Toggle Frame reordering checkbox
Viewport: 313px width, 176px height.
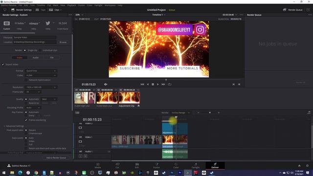26,120
